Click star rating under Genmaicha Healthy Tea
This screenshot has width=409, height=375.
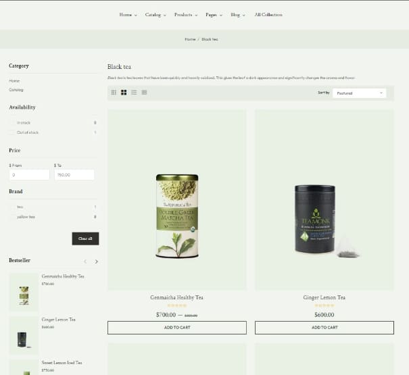click(176, 306)
